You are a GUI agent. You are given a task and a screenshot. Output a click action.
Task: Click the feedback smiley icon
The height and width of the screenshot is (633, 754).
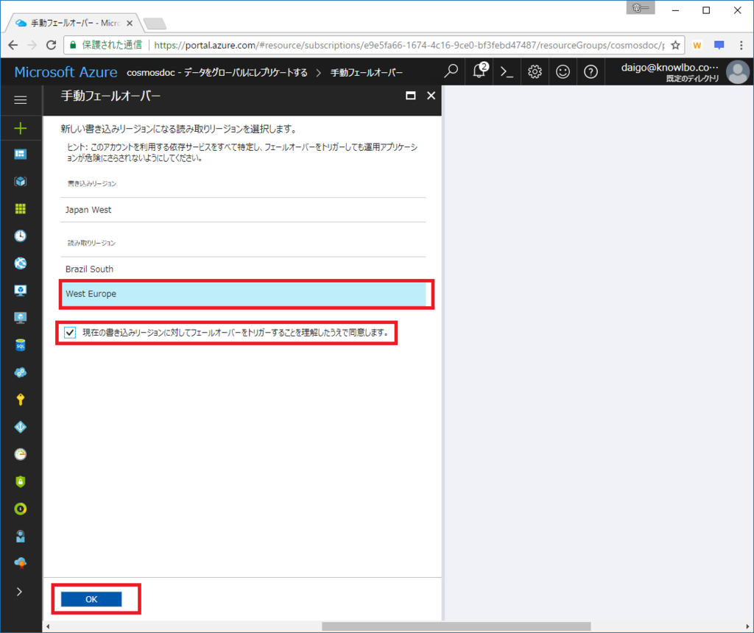(x=563, y=71)
